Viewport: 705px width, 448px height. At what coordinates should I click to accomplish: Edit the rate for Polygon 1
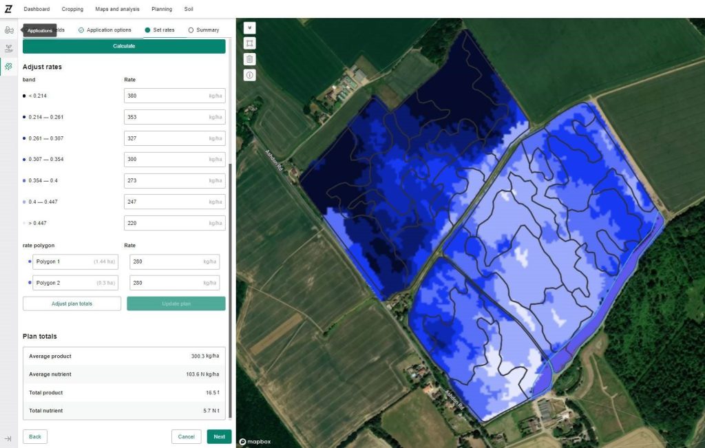point(175,262)
